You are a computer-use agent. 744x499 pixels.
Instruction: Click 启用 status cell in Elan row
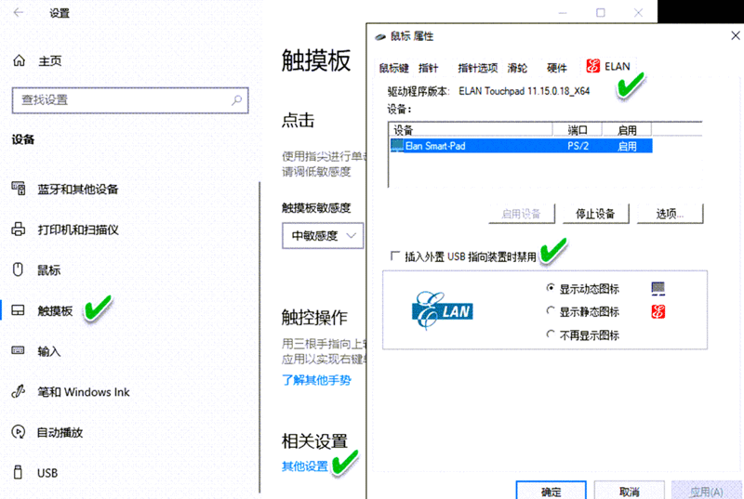click(x=627, y=146)
